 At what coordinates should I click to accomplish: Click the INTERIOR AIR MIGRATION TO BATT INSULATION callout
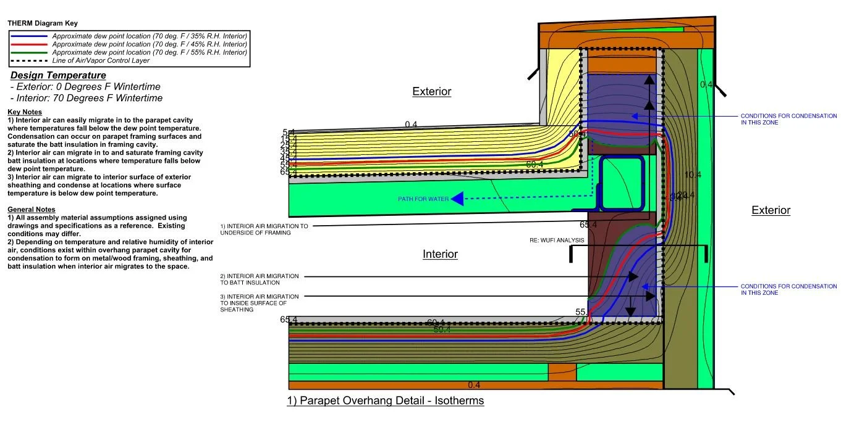[x=260, y=279]
